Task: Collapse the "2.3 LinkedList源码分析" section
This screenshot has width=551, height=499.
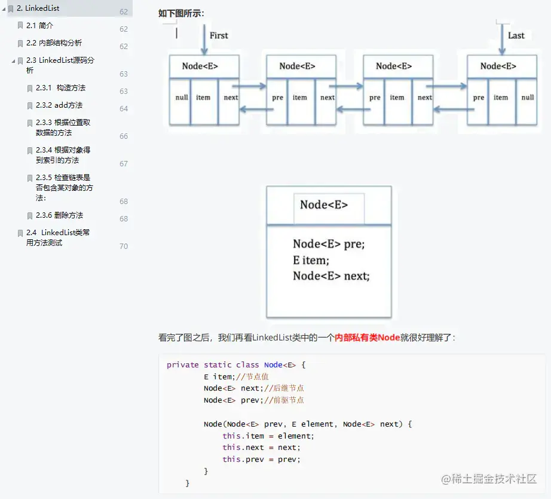Action: [13, 60]
